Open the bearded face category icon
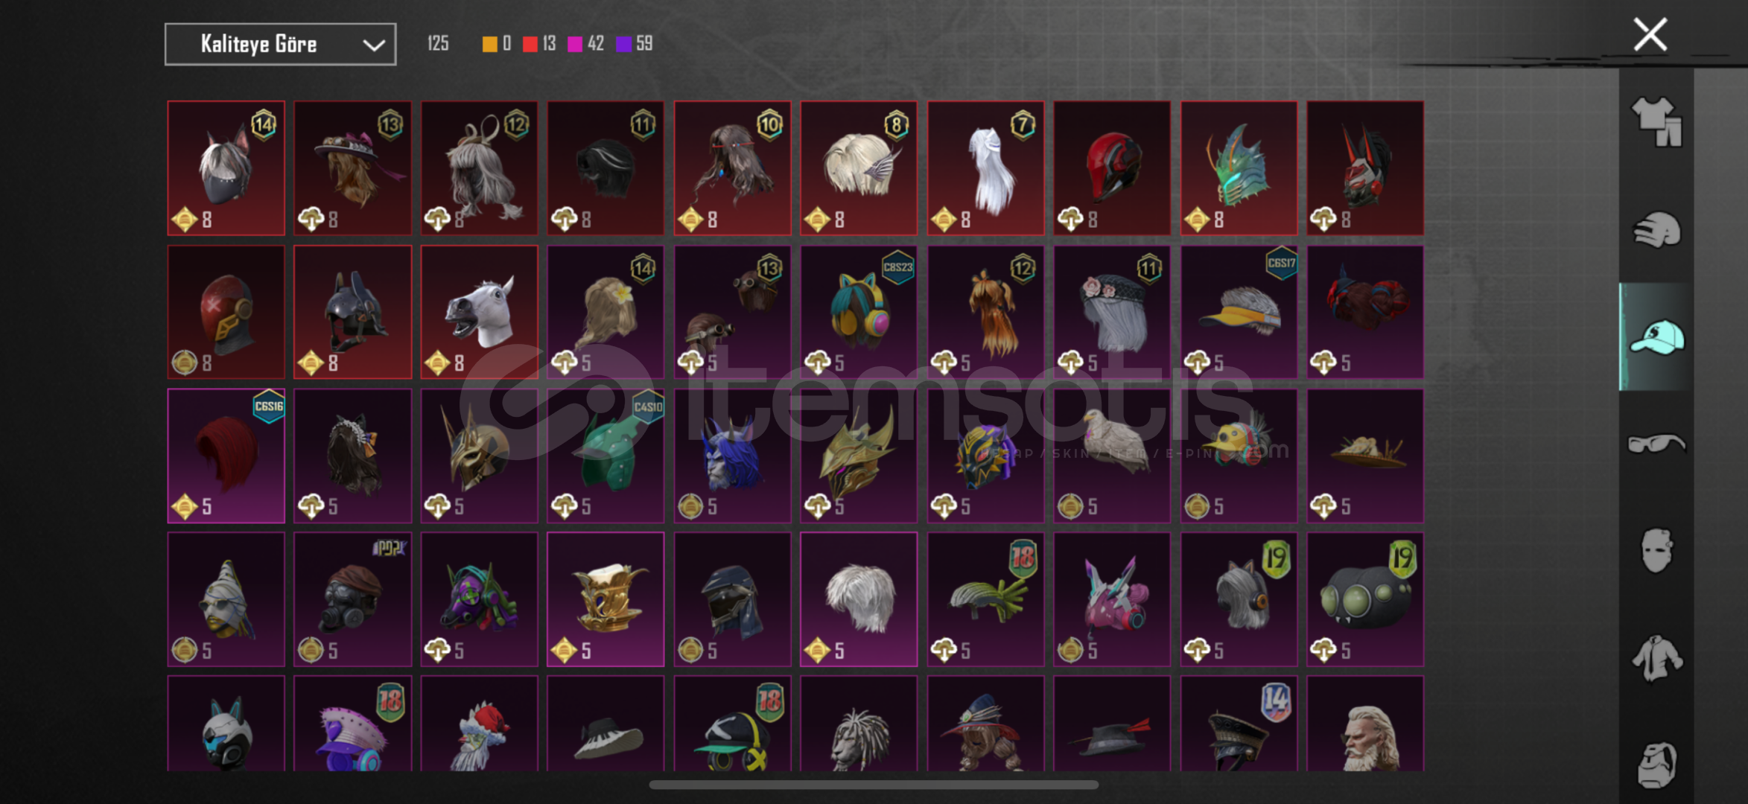The width and height of the screenshot is (1748, 804). point(1656,764)
